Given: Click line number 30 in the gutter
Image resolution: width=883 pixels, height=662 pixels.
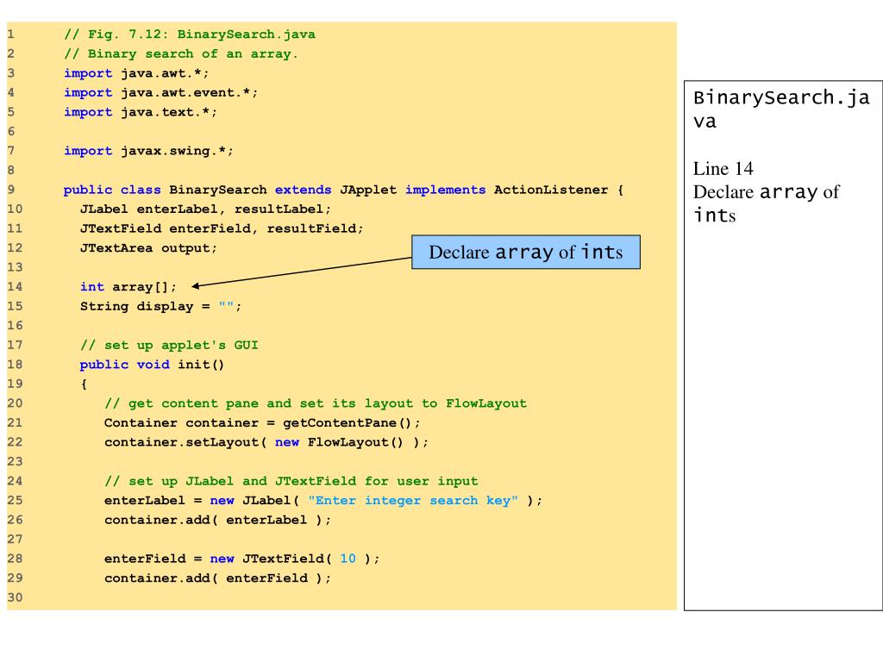Looking at the screenshot, I should [x=15, y=598].
